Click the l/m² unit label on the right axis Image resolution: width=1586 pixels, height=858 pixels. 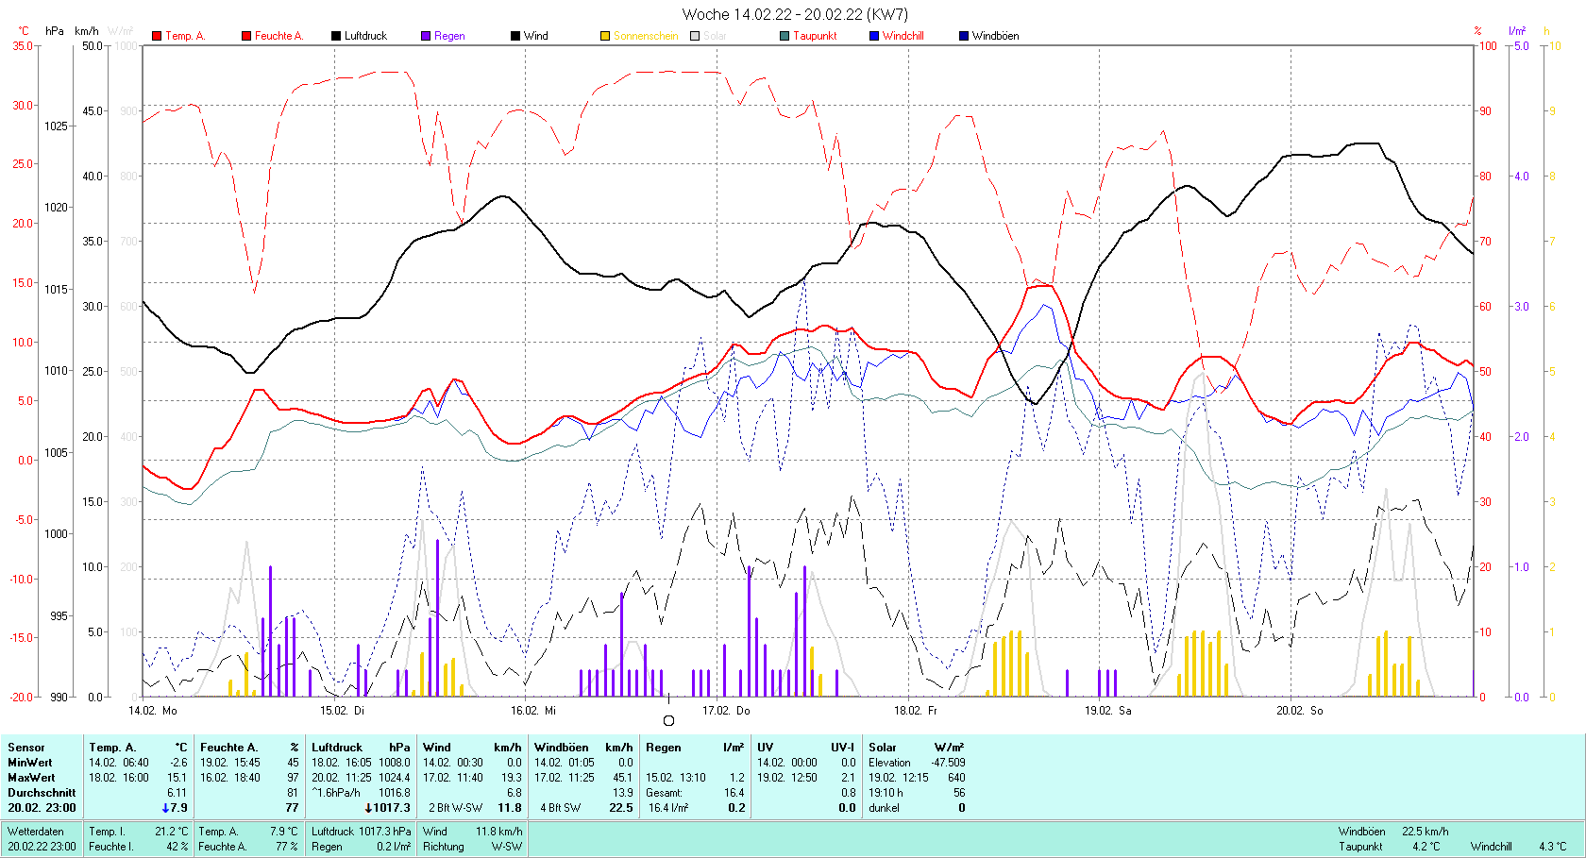(x=1517, y=31)
